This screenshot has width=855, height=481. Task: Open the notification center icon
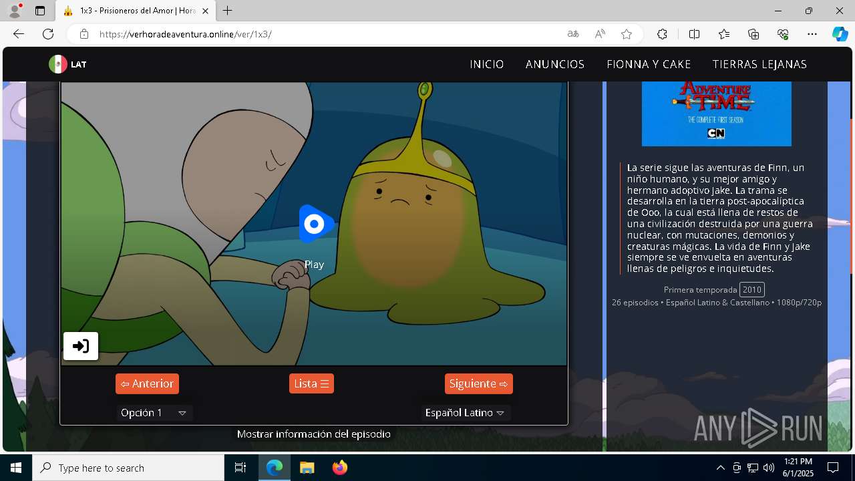(x=833, y=468)
